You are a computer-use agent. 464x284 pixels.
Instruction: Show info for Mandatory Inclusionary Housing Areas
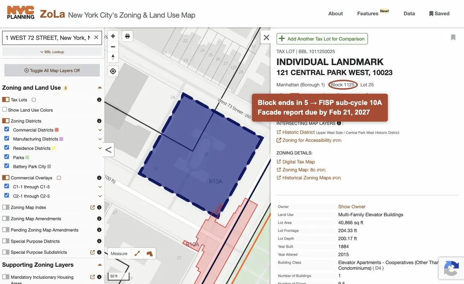(x=99, y=277)
